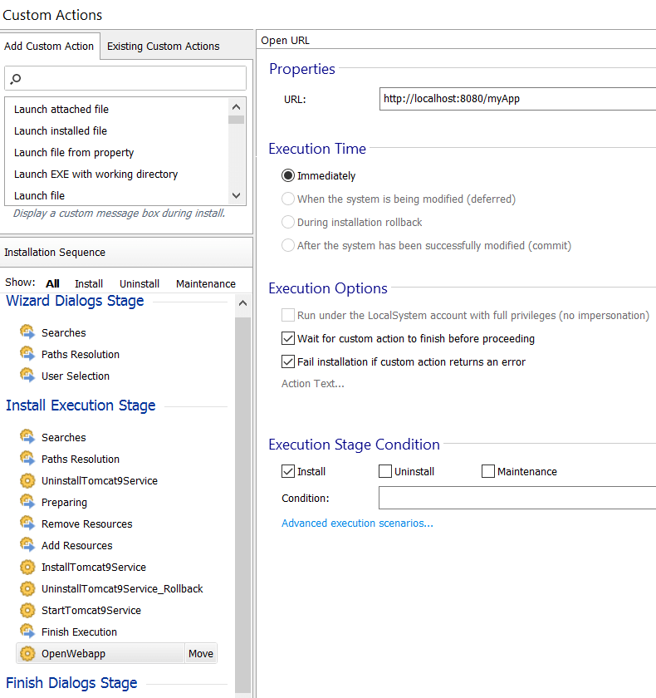
Task: Select the Immediately radio button
Action: 288,175
